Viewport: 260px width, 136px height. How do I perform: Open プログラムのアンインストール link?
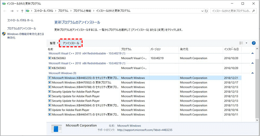pos(21,28)
